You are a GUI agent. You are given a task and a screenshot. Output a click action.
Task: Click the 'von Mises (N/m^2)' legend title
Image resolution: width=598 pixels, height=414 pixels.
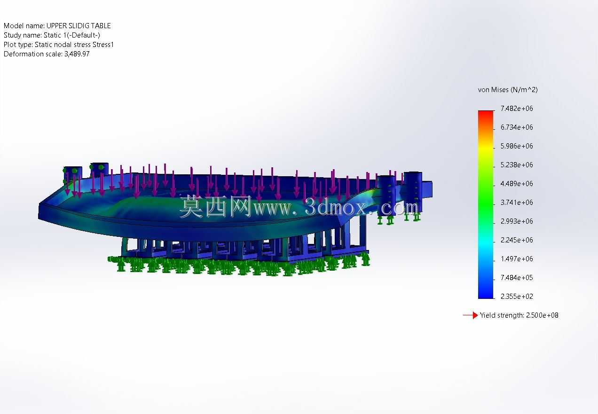point(508,90)
